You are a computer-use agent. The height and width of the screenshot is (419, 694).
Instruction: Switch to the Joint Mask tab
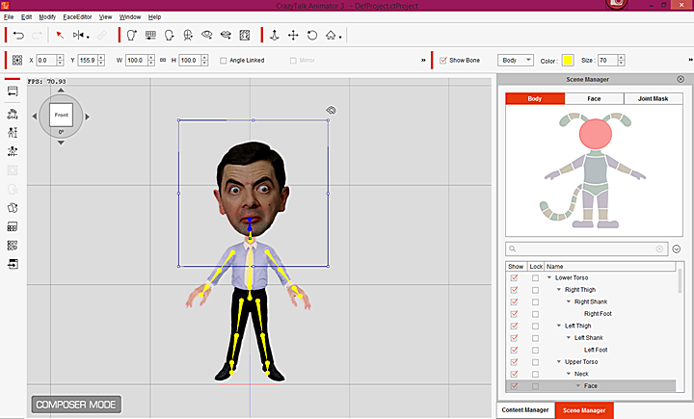[654, 98]
